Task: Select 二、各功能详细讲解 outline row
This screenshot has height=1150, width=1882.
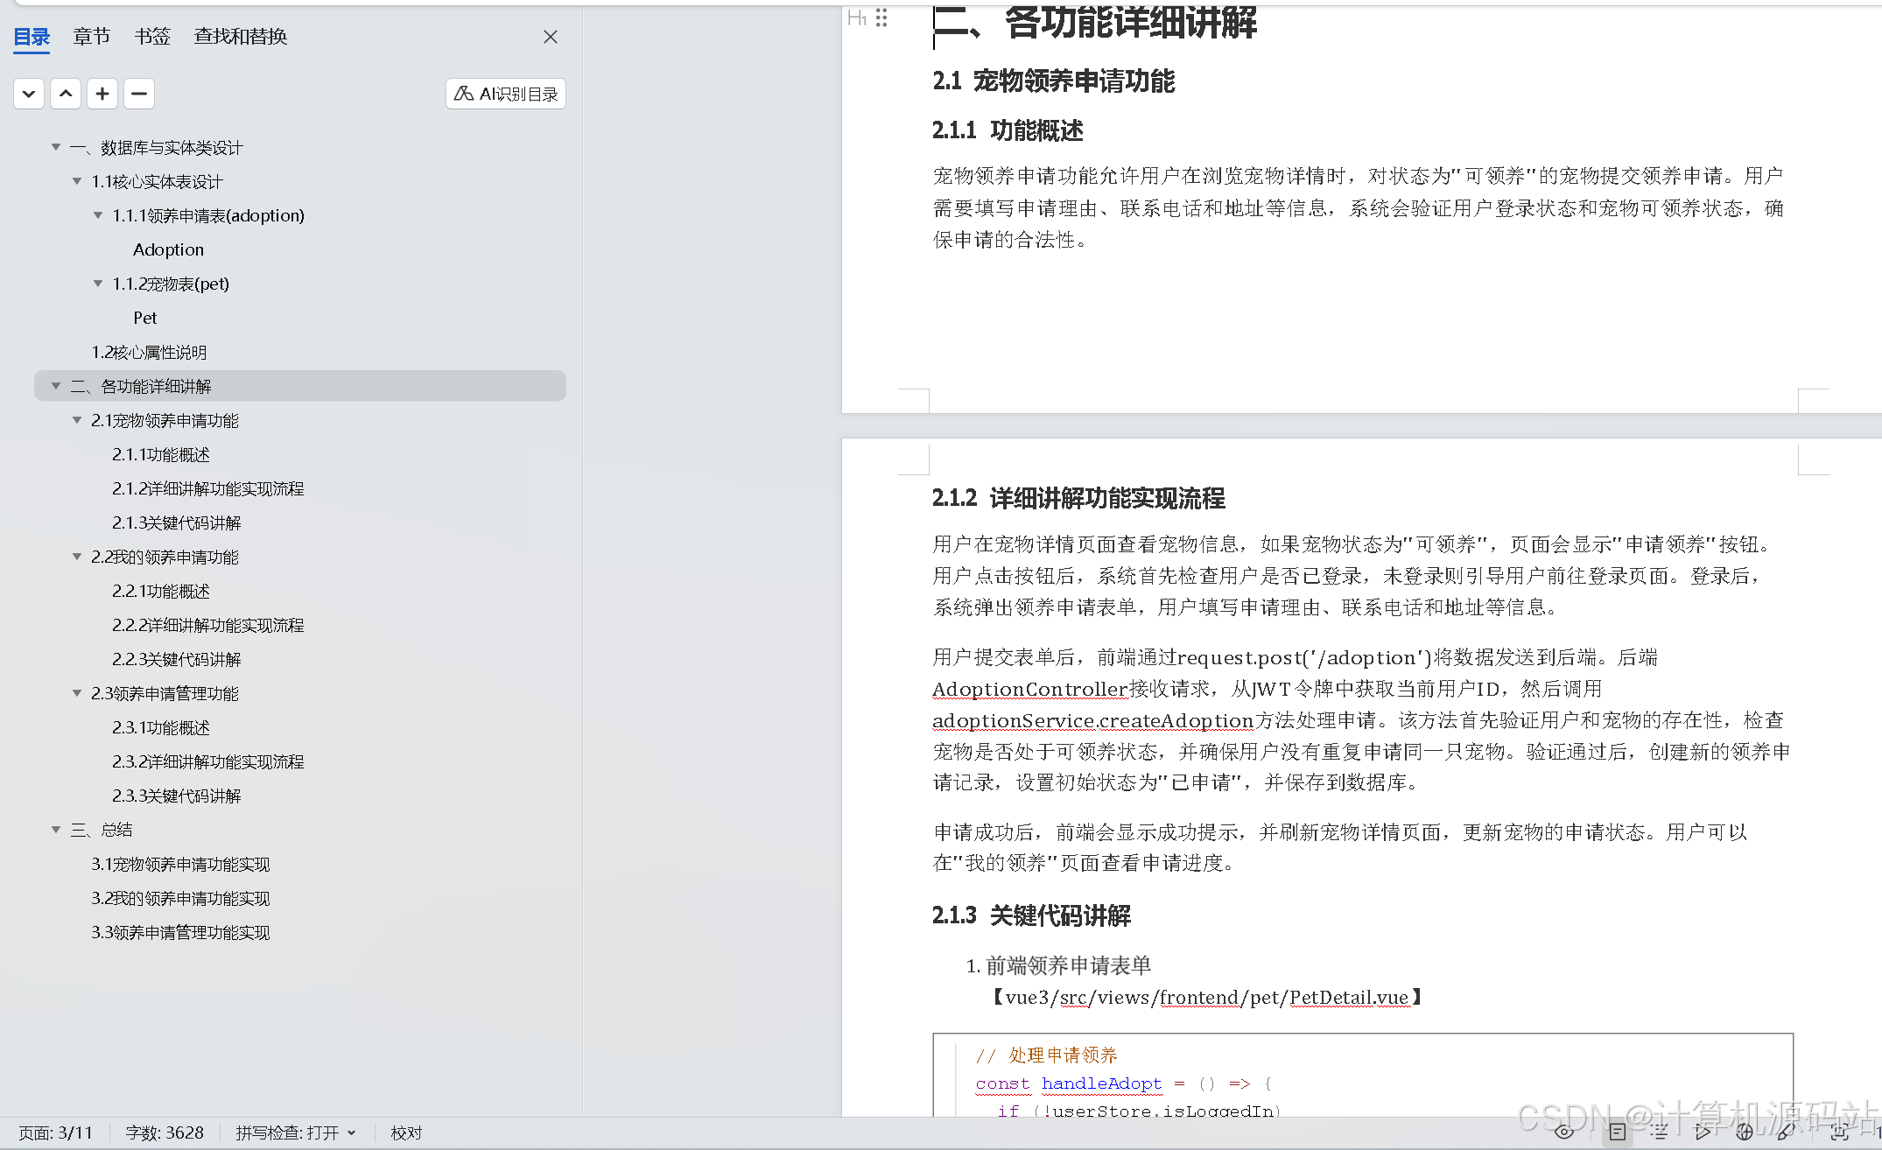Action: point(300,386)
